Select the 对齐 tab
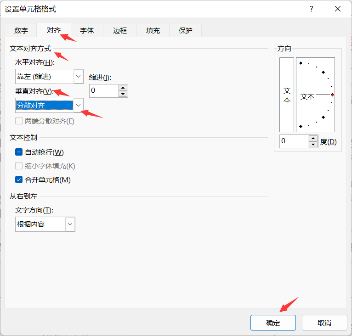Viewport: 352px width, 336px height. 54,30
